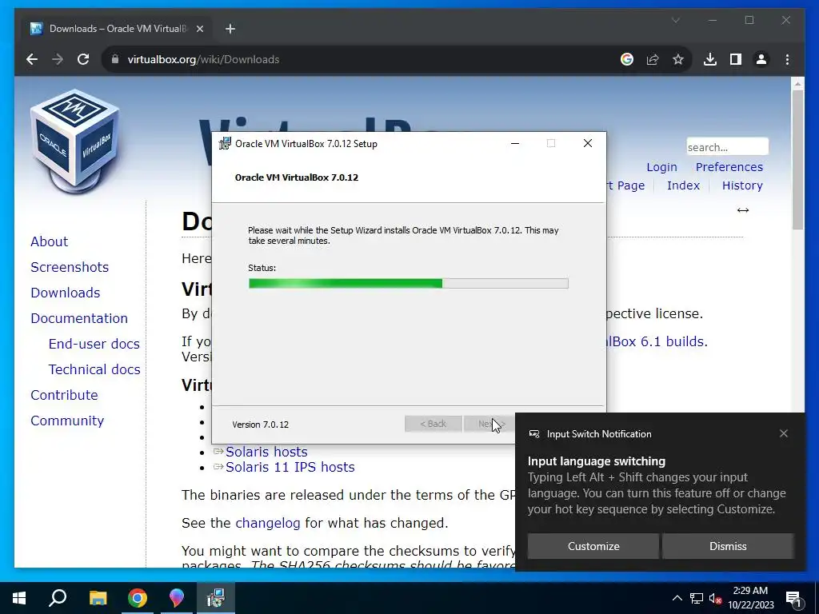Image resolution: width=819 pixels, height=614 pixels.
Task: Close the Downloads – Oracle VM VirtualBox tab
Action: (x=199, y=29)
